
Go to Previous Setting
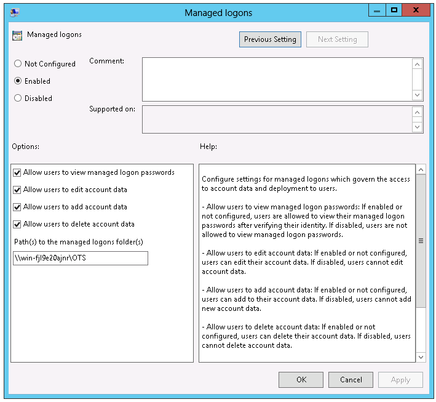click(x=270, y=39)
